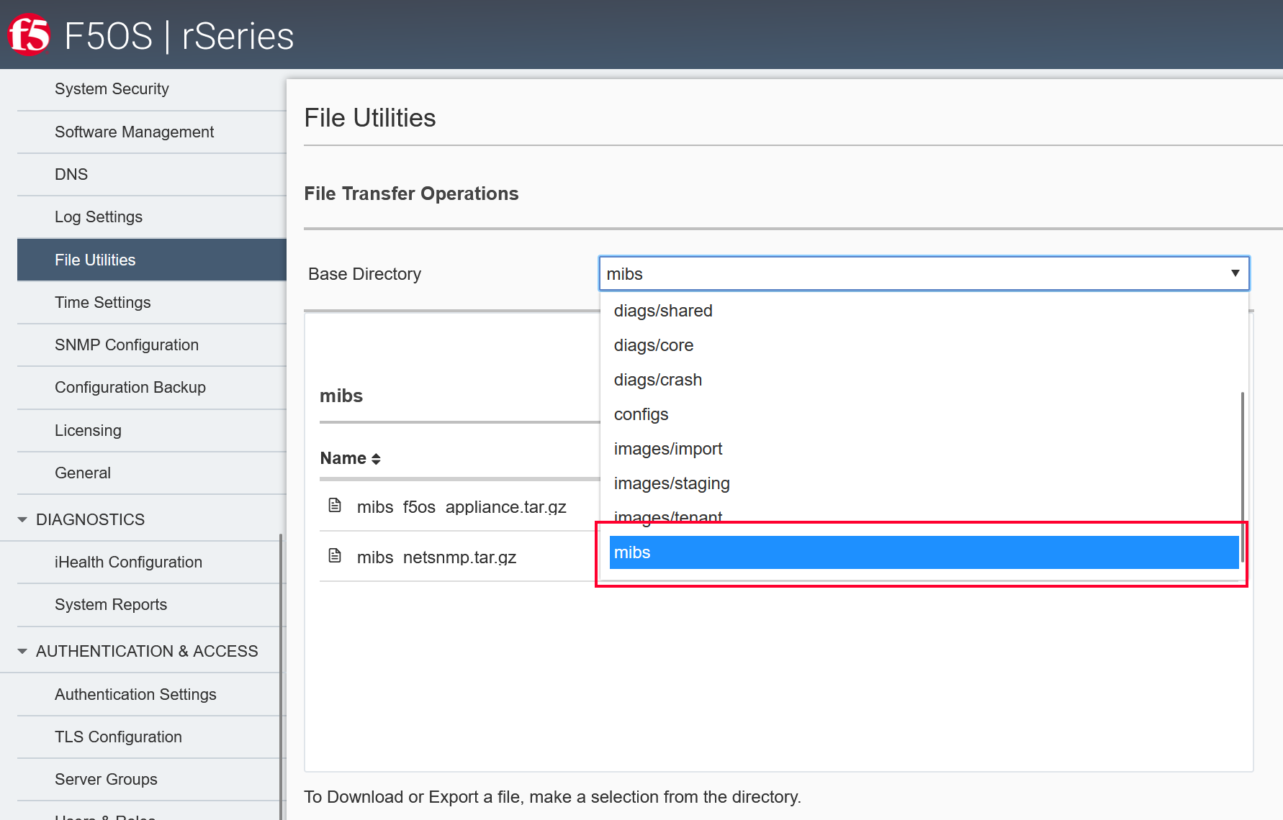The height and width of the screenshot is (820, 1283).
Task: Click the F5OS | rSeries title
Action: [179, 36]
